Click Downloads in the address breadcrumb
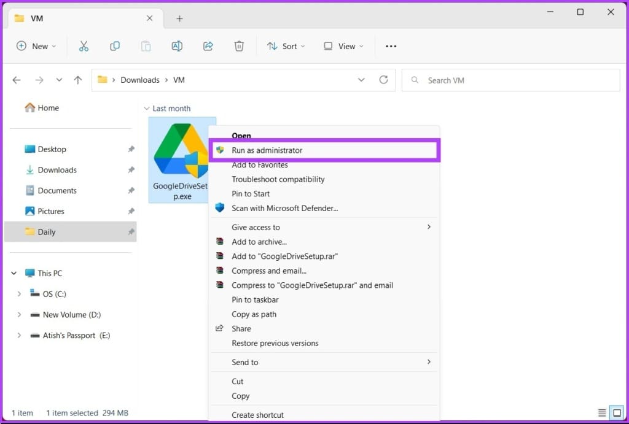This screenshot has height=424, width=629. [x=140, y=80]
